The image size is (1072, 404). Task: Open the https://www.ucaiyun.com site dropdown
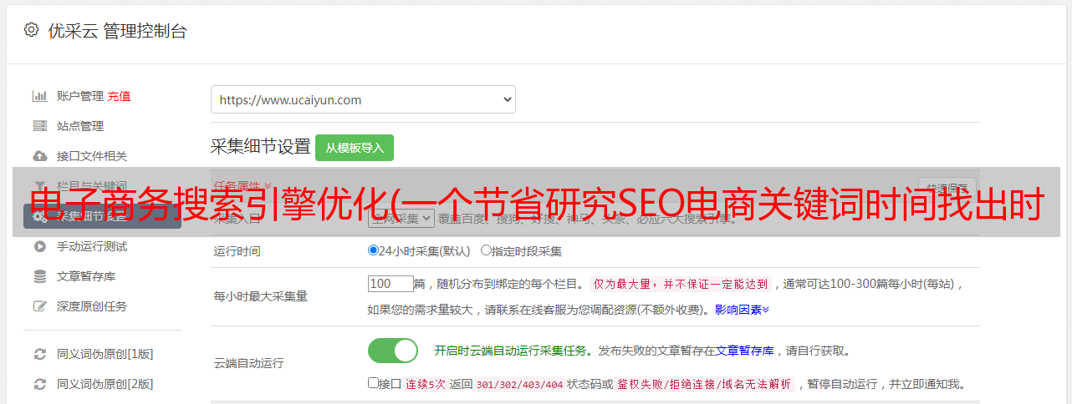coord(363,99)
